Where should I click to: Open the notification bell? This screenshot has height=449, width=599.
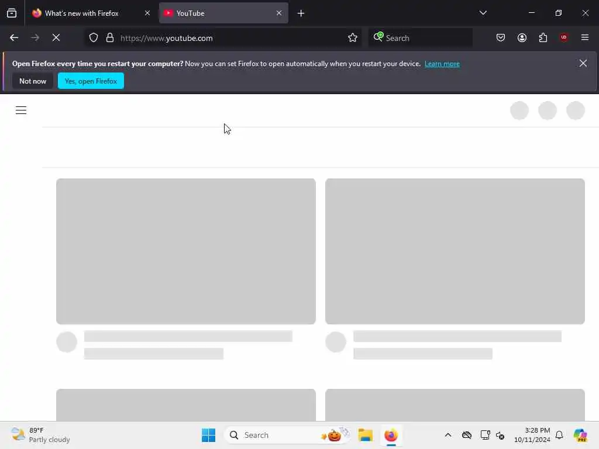tap(559, 435)
